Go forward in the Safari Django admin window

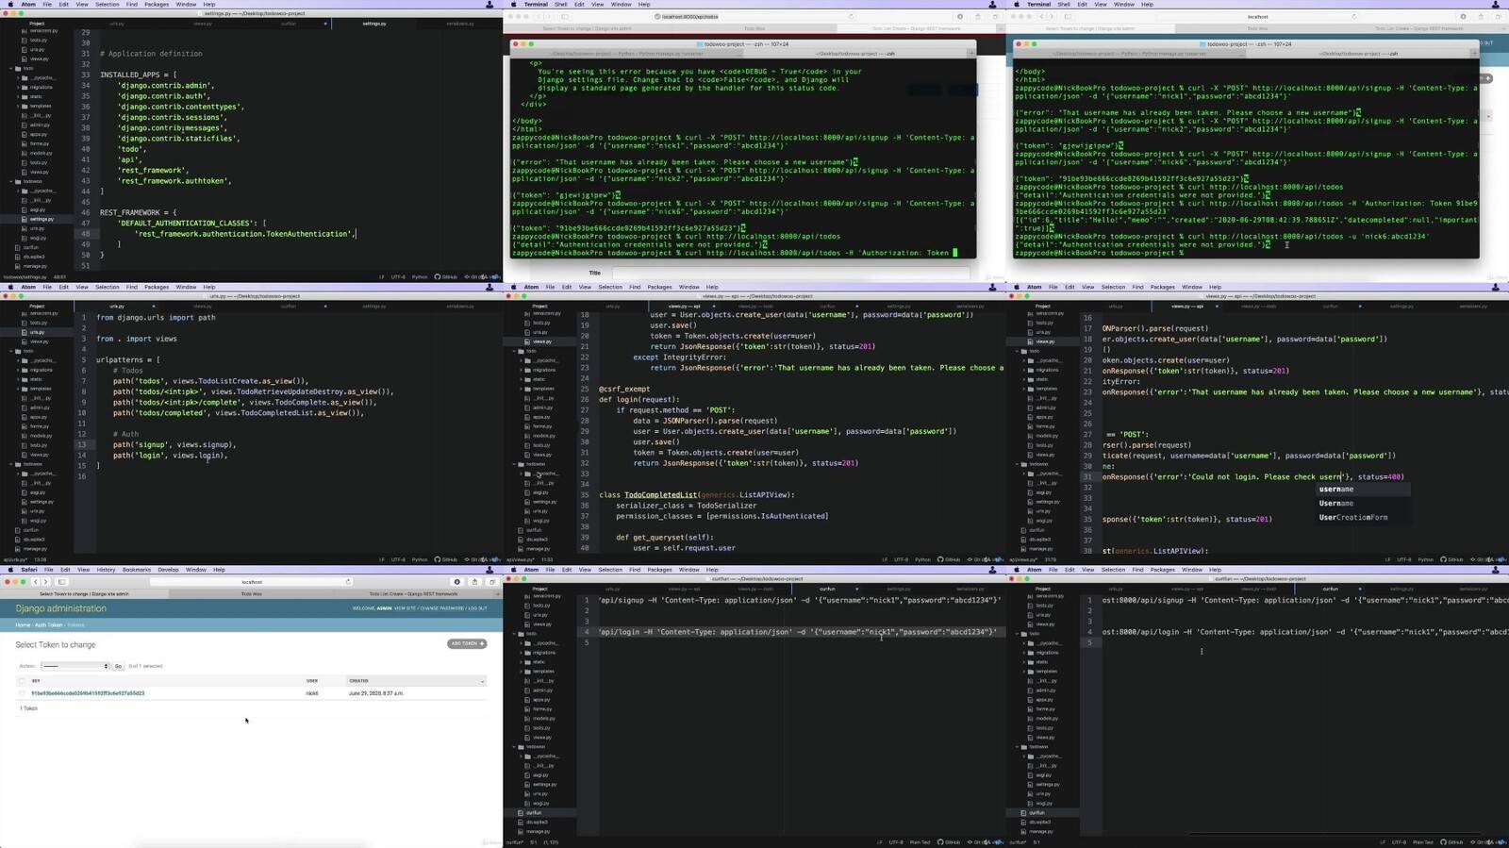(45, 582)
